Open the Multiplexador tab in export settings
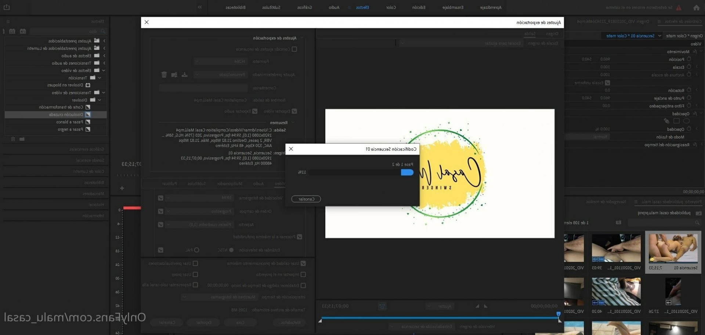Image resolution: width=705 pixels, height=335 pixels. click(x=229, y=183)
